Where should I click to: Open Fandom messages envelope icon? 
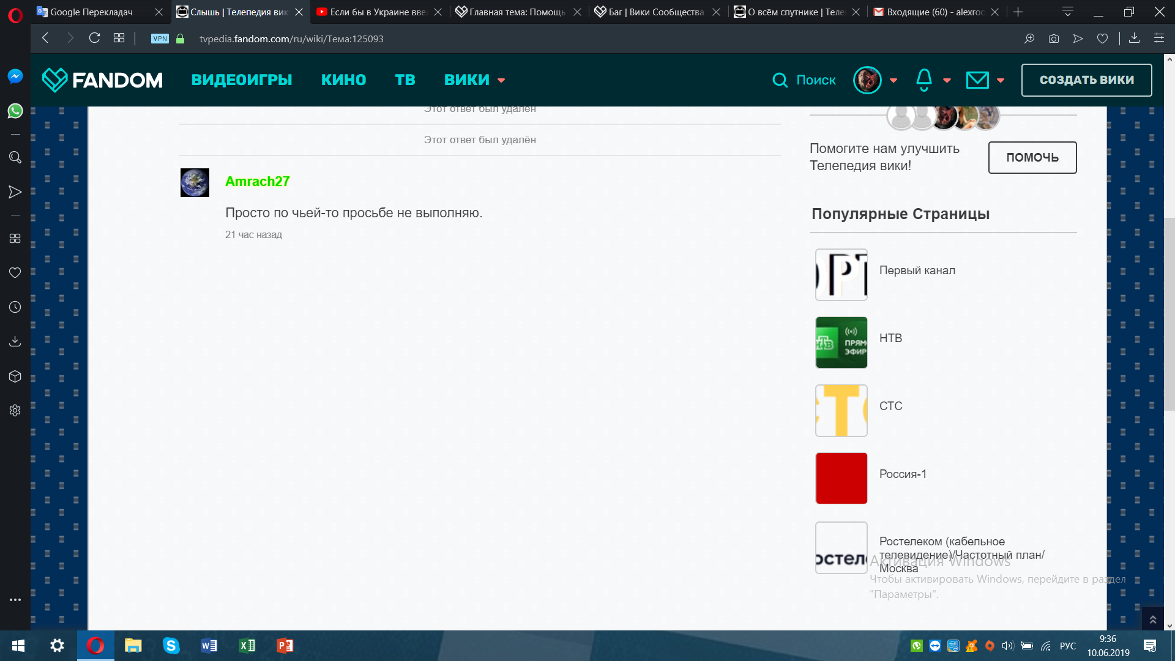pos(977,80)
